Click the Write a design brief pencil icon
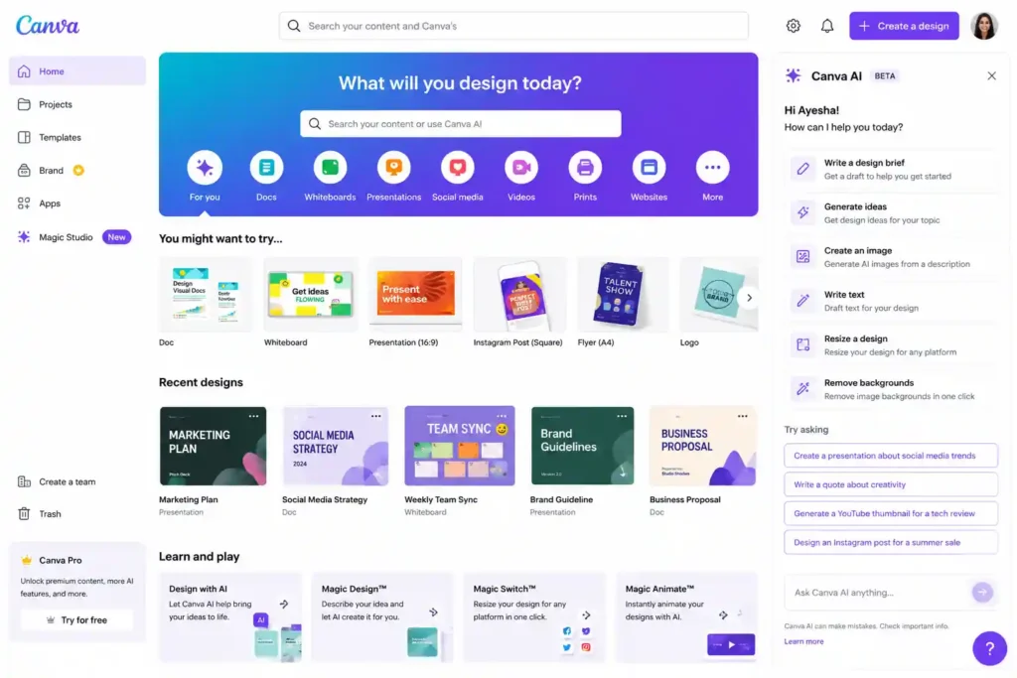This screenshot has width=1017, height=678. [x=802, y=169]
